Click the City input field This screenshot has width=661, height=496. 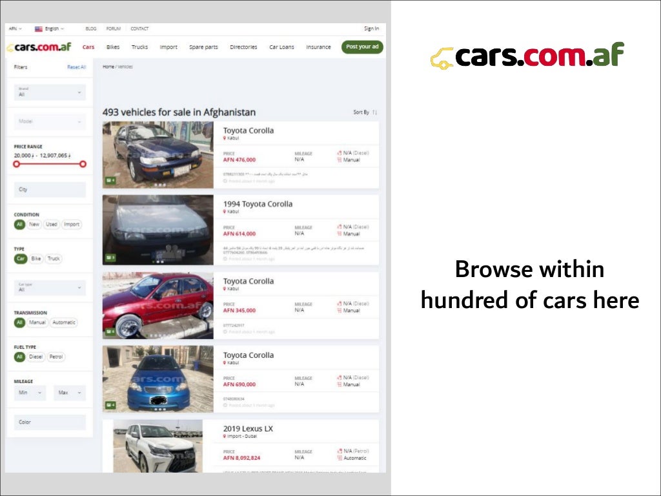click(50, 189)
